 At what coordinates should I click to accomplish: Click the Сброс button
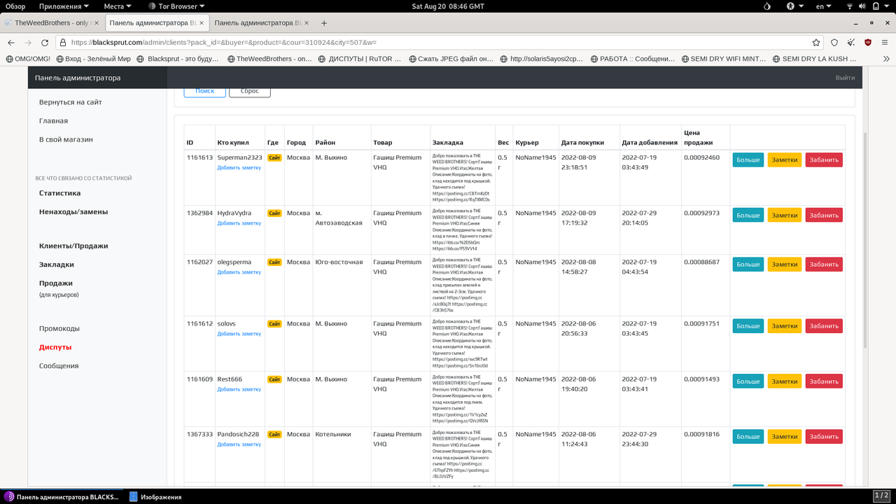[x=250, y=92]
